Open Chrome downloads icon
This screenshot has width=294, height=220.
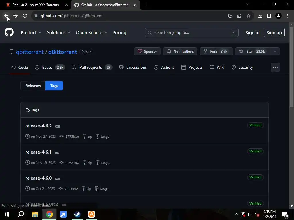[260, 16]
